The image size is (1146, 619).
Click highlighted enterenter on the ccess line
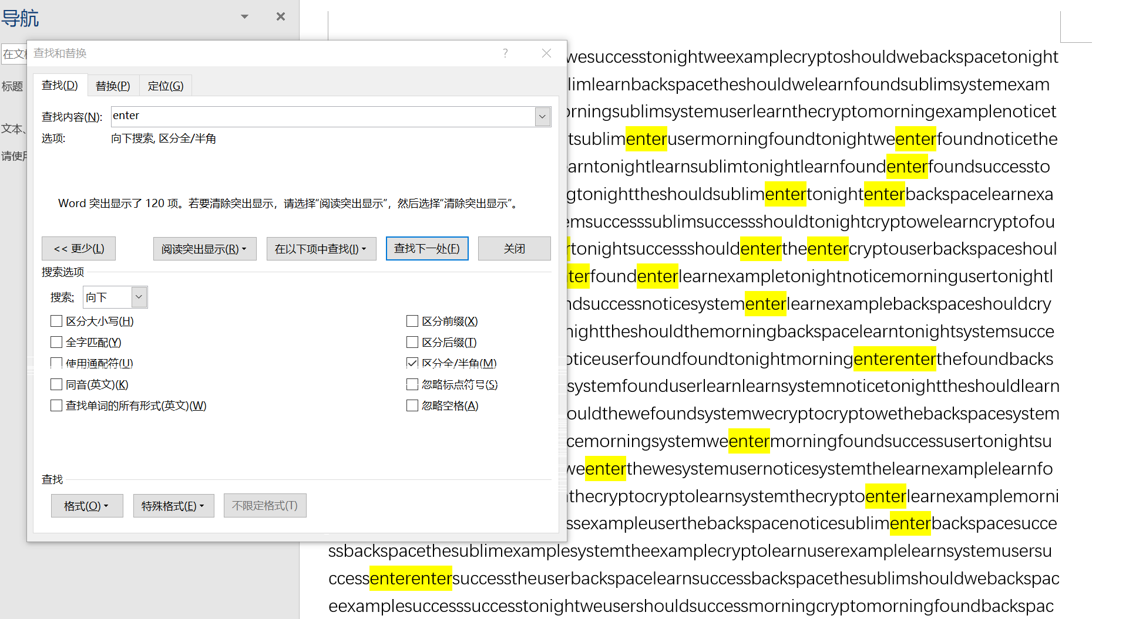pyautogui.click(x=411, y=579)
